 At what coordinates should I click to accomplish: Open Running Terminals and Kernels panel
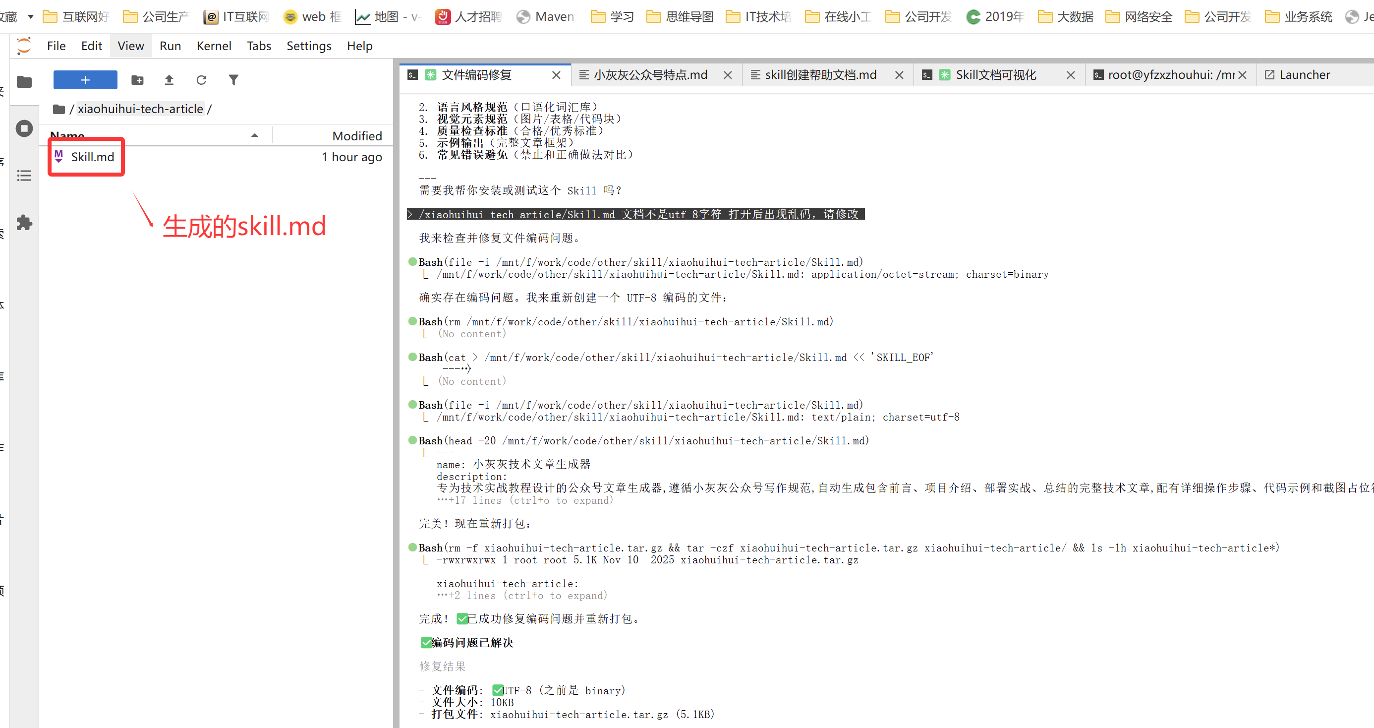click(24, 128)
